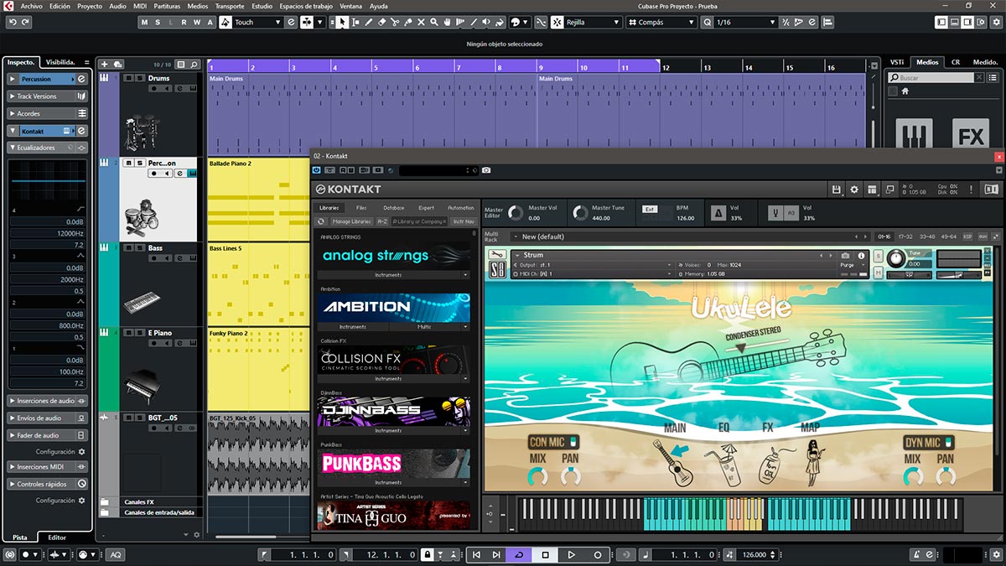This screenshot has height=566, width=1006.
Task: Select the Range Selection tool
Action: click(x=355, y=22)
